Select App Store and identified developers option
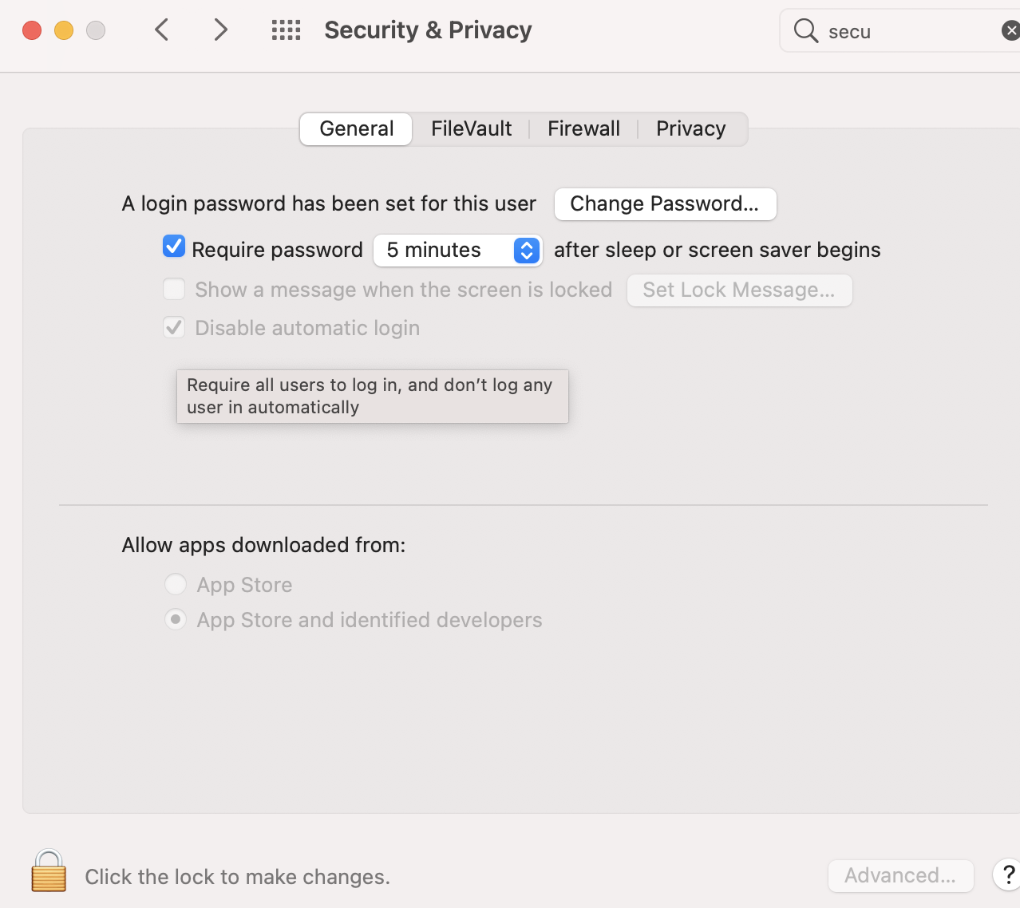The width and height of the screenshot is (1020, 908). coord(176,619)
